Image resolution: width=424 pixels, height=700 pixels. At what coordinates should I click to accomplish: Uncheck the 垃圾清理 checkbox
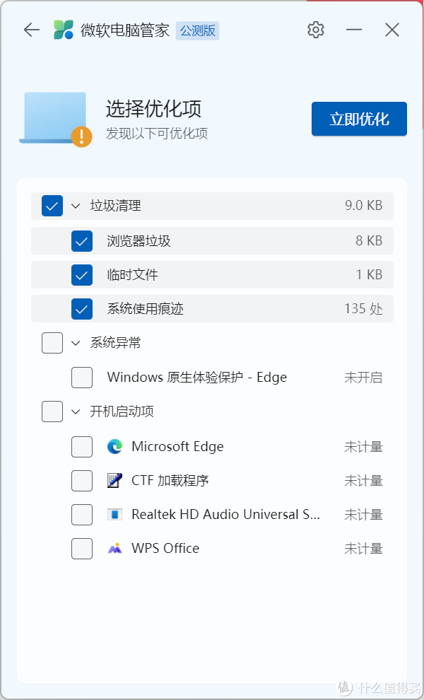[52, 206]
